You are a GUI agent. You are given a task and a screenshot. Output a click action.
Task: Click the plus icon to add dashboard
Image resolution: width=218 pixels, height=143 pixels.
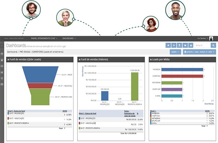pos(174,45)
